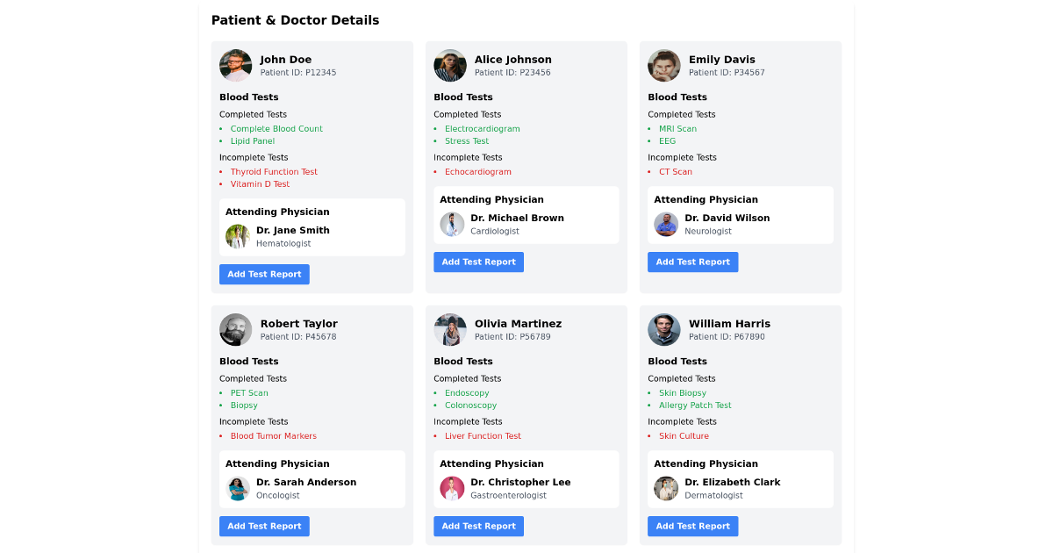Click Dr. David Wilson's photo
This screenshot has width=1053, height=553.
(666, 225)
